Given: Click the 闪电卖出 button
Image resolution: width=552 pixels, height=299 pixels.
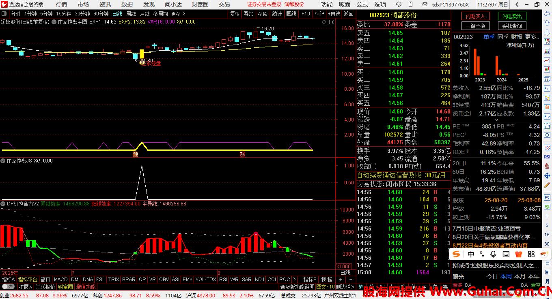Looking at the screenshot, I should [512, 16].
